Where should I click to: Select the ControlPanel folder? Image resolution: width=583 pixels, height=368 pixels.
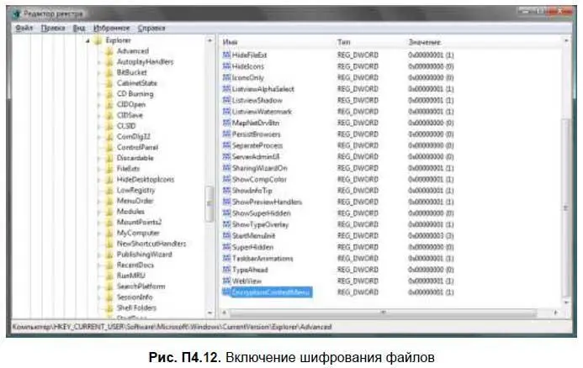(x=138, y=147)
